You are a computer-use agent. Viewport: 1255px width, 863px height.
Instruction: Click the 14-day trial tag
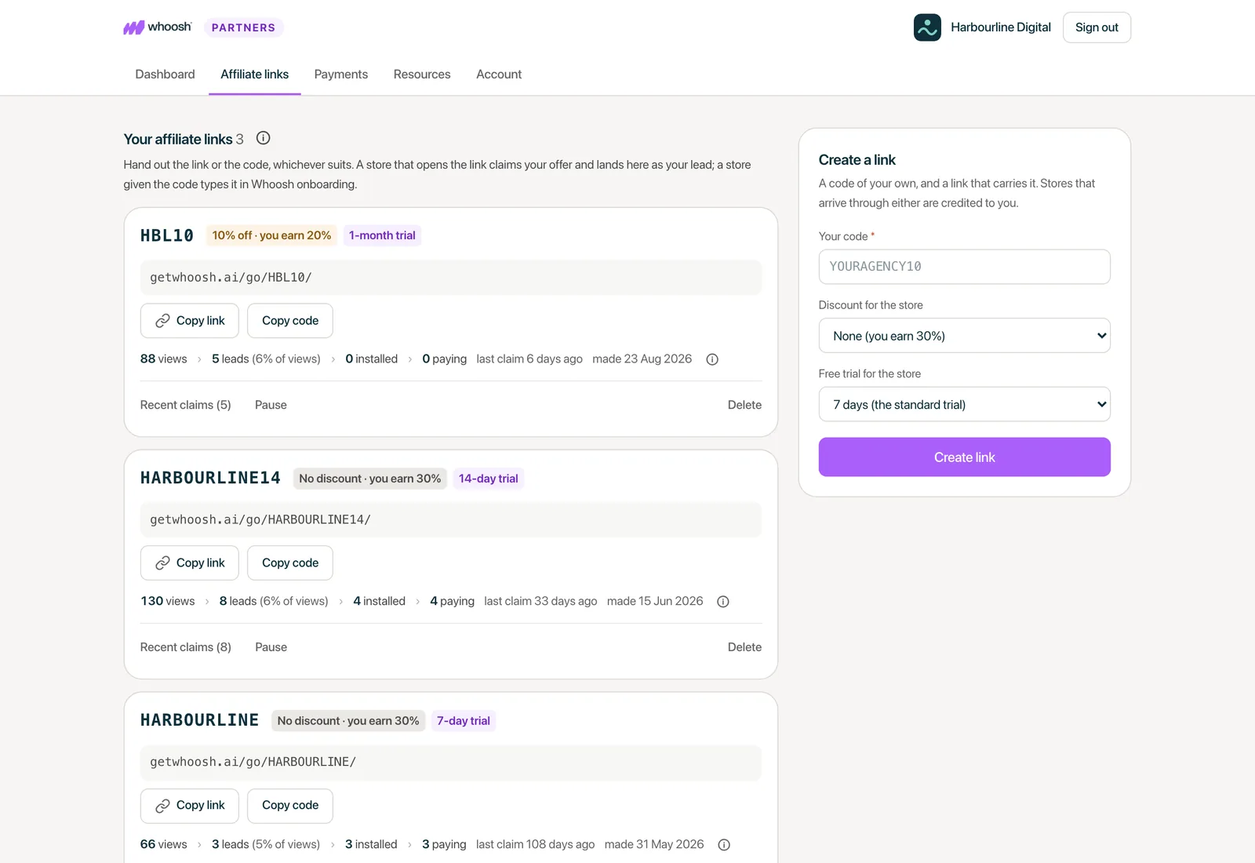[x=489, y=479]
